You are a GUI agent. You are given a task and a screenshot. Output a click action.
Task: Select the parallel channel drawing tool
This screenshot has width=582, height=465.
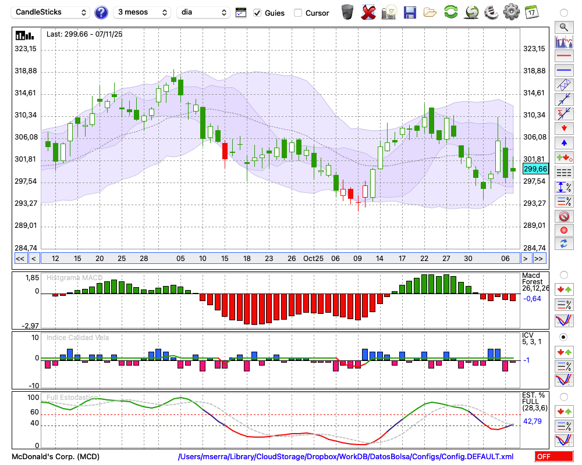click(563, 85)
